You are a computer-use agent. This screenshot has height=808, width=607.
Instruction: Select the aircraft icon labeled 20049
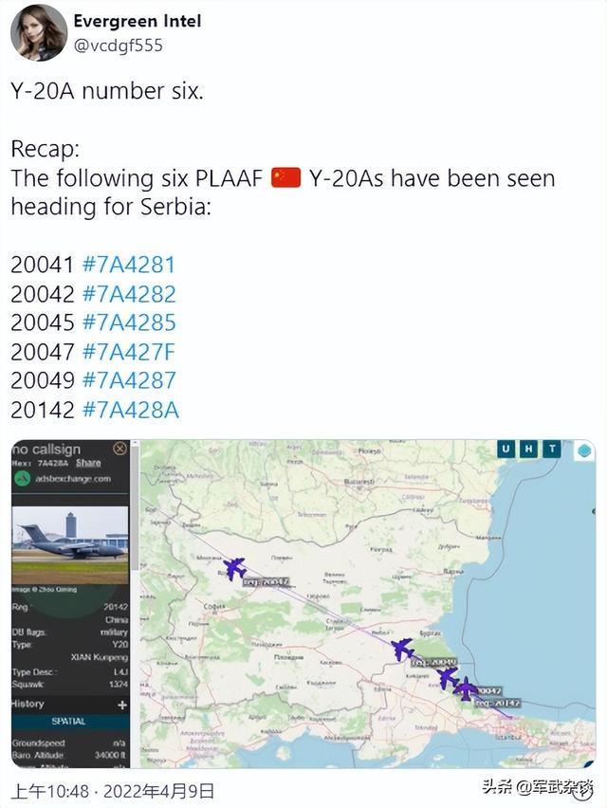pos(402,649)
